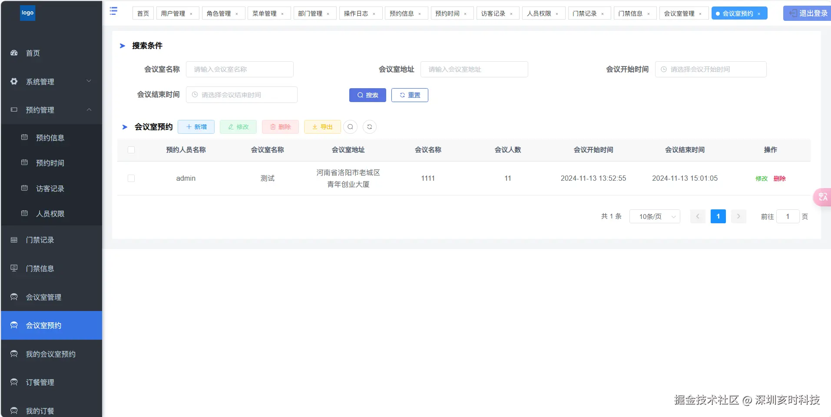Viewport: 831px width, 417px height.
Task: Open 预约信息 in the sidebar
Action: pos(52,138)
